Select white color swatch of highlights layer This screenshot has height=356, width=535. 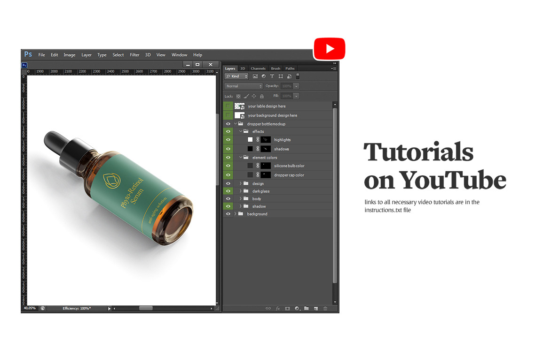(x=250, y=140)
